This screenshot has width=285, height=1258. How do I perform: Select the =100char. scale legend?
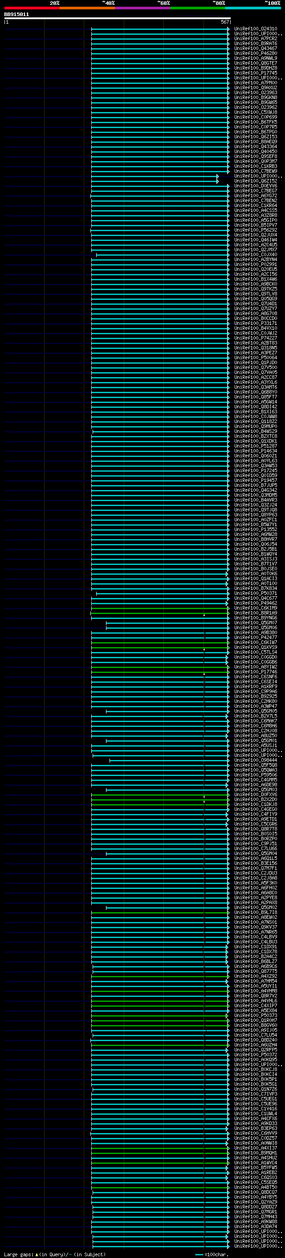pyautogui.click(x=212, y=1254)
